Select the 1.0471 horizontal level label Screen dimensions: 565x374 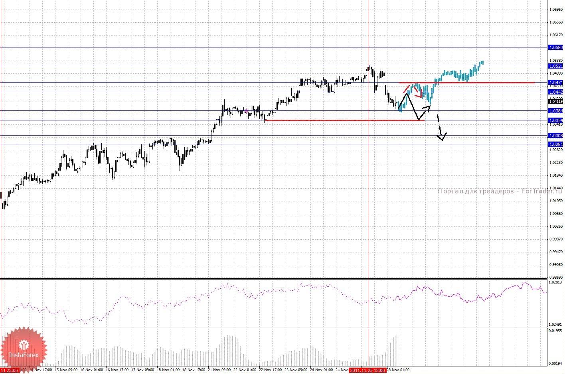coord(556,83)
